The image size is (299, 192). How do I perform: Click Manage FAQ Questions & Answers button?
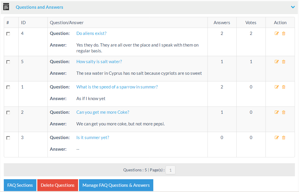[x=116, y=185]
